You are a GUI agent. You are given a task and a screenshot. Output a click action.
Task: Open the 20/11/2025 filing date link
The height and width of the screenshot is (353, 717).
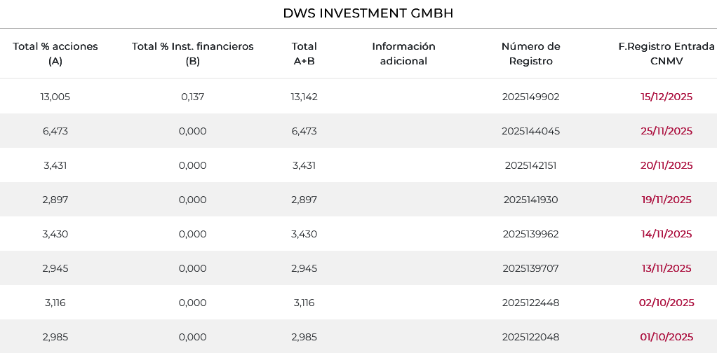[666, 165]
